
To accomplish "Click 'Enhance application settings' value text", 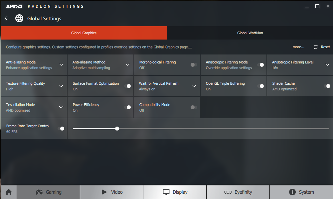I will [x=29, y=68].
